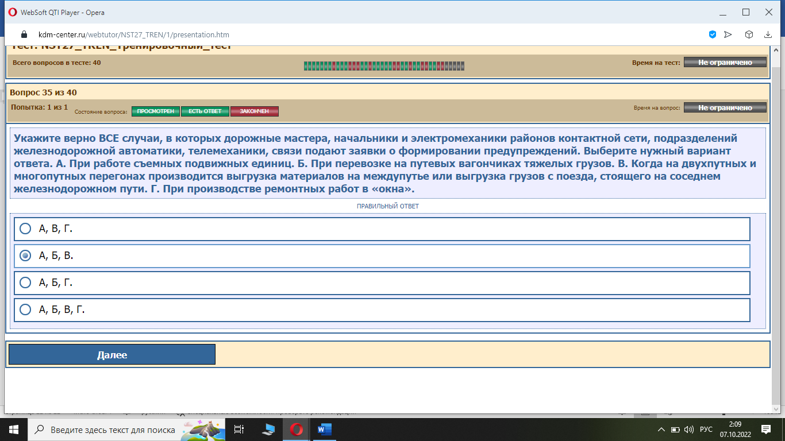
Task: Click the Windows taskbar search box
Action: click(x=126, y=430)
